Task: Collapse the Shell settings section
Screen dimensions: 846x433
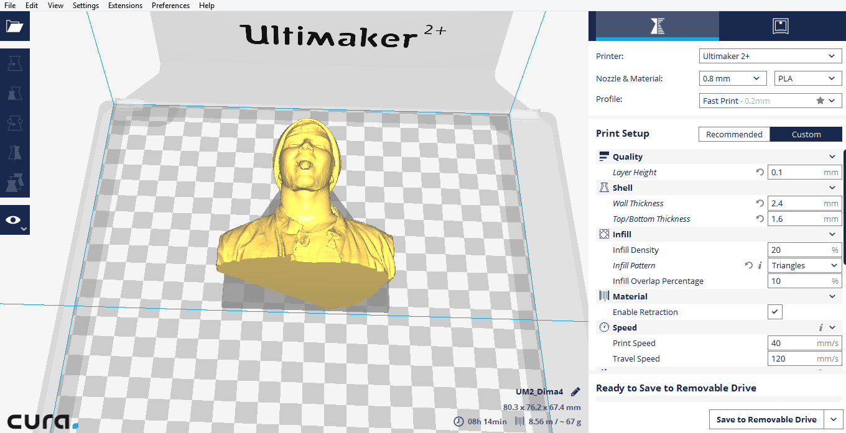Action: point(832,188)
